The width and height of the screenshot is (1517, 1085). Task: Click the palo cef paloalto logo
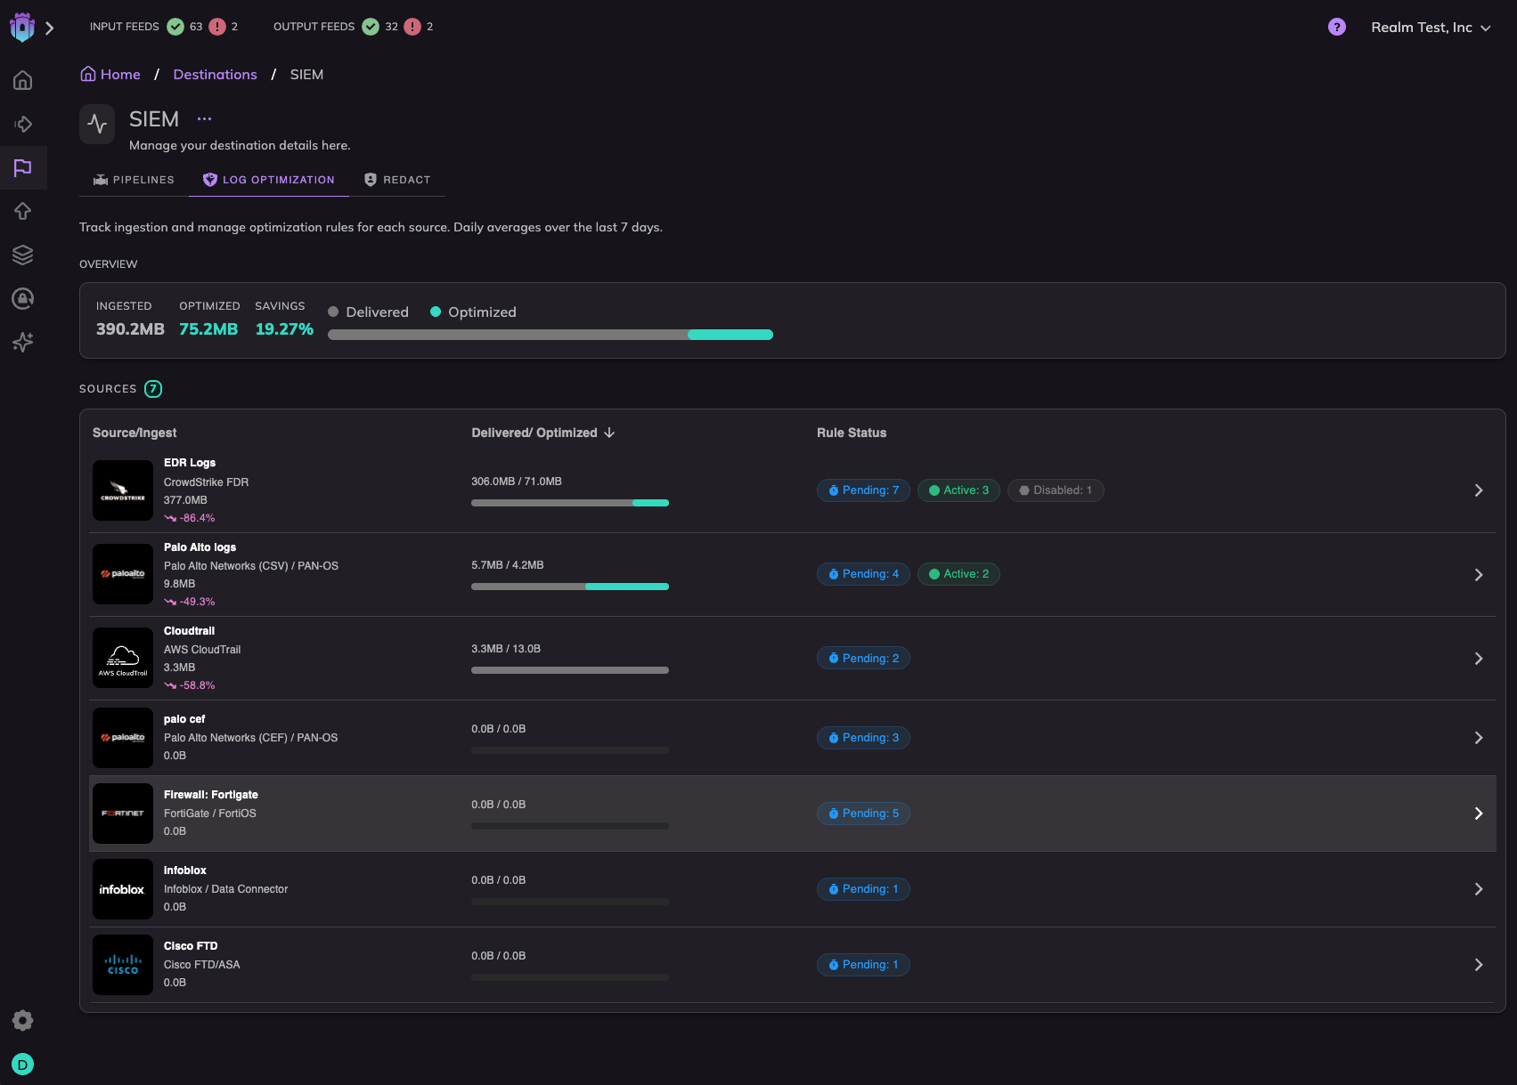123,738
